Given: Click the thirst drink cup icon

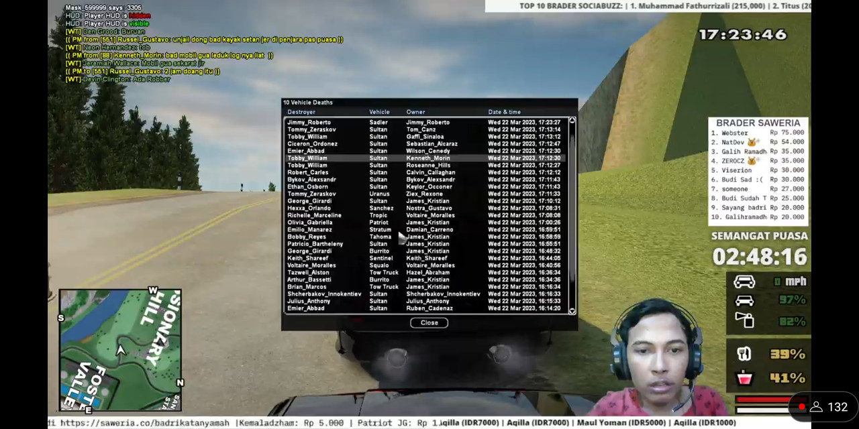Looking at the screenshot, I should point(744,377).
